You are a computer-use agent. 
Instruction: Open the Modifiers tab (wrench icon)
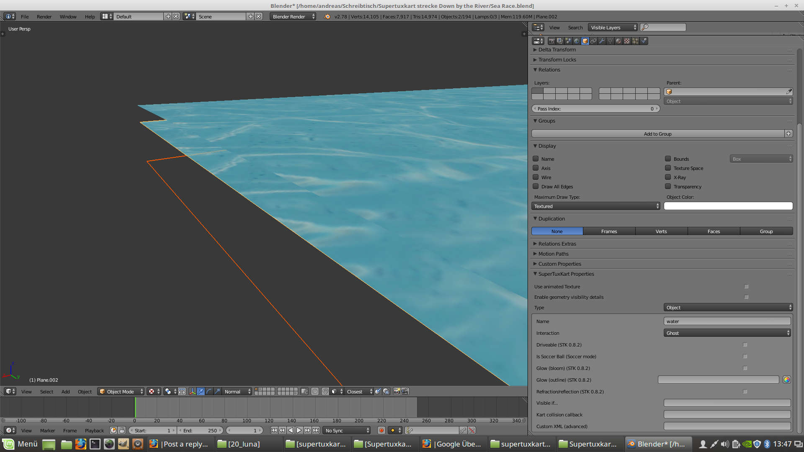(602, 41)
